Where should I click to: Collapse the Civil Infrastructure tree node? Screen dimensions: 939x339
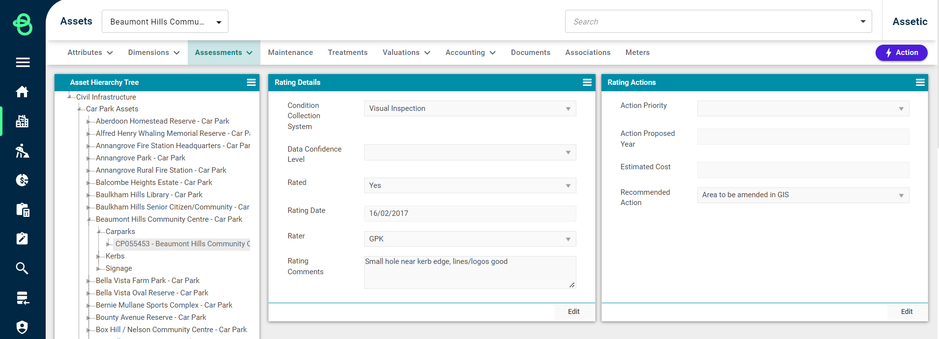[x=69, y=96]
